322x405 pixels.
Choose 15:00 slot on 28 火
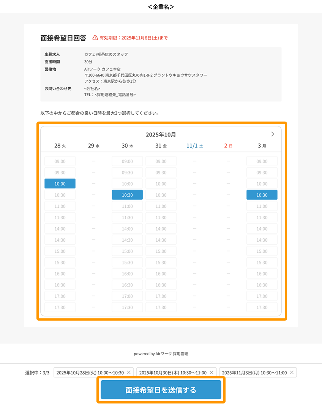[x=60, y=251]
